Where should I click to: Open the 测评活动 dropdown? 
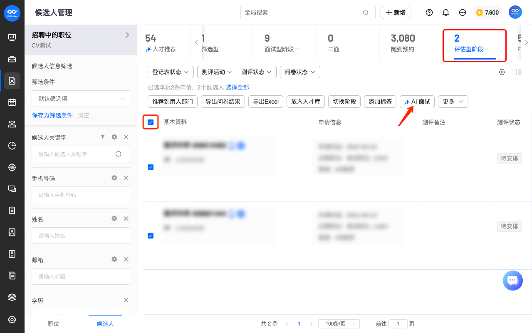[217, 72]
